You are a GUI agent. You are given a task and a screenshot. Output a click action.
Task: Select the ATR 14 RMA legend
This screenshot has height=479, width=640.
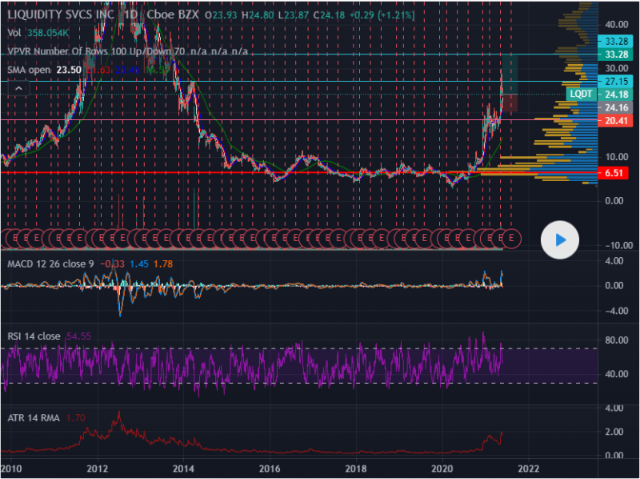[34, 417]
